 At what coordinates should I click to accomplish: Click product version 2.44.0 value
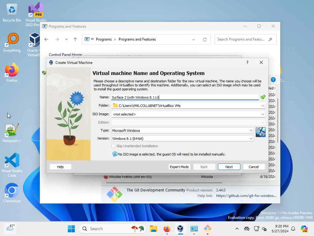point(221,190)
